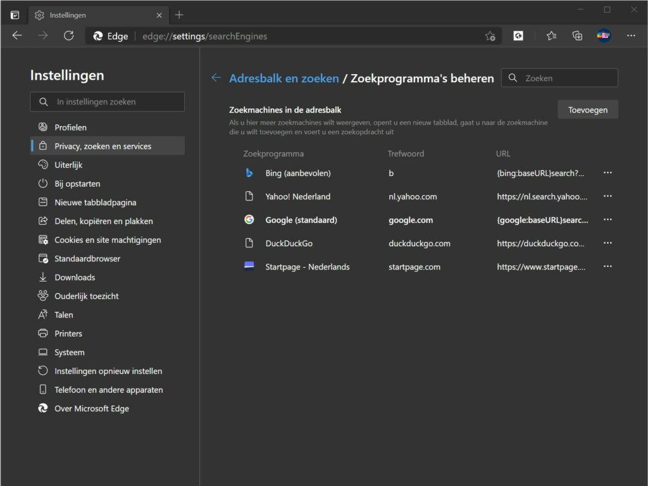Open more options for Bing (aanbevolen)
648x486 pixels.
[x=607, y=173]
